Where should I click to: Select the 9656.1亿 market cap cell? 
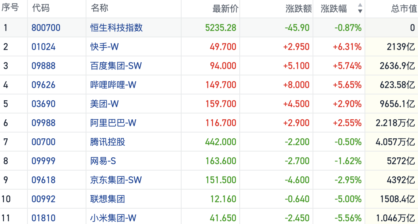coord(398,104)
